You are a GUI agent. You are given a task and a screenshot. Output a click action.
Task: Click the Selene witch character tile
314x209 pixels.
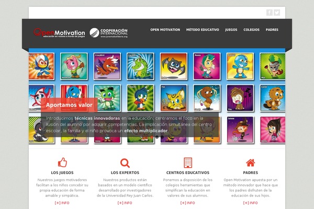click(x=240, y=130)
